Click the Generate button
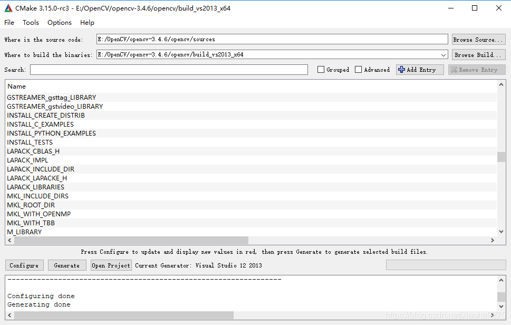Screen dimensions: 511x325 point(67,265)
